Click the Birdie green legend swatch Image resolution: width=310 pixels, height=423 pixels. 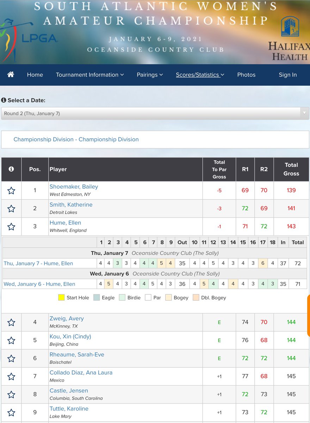122,298
